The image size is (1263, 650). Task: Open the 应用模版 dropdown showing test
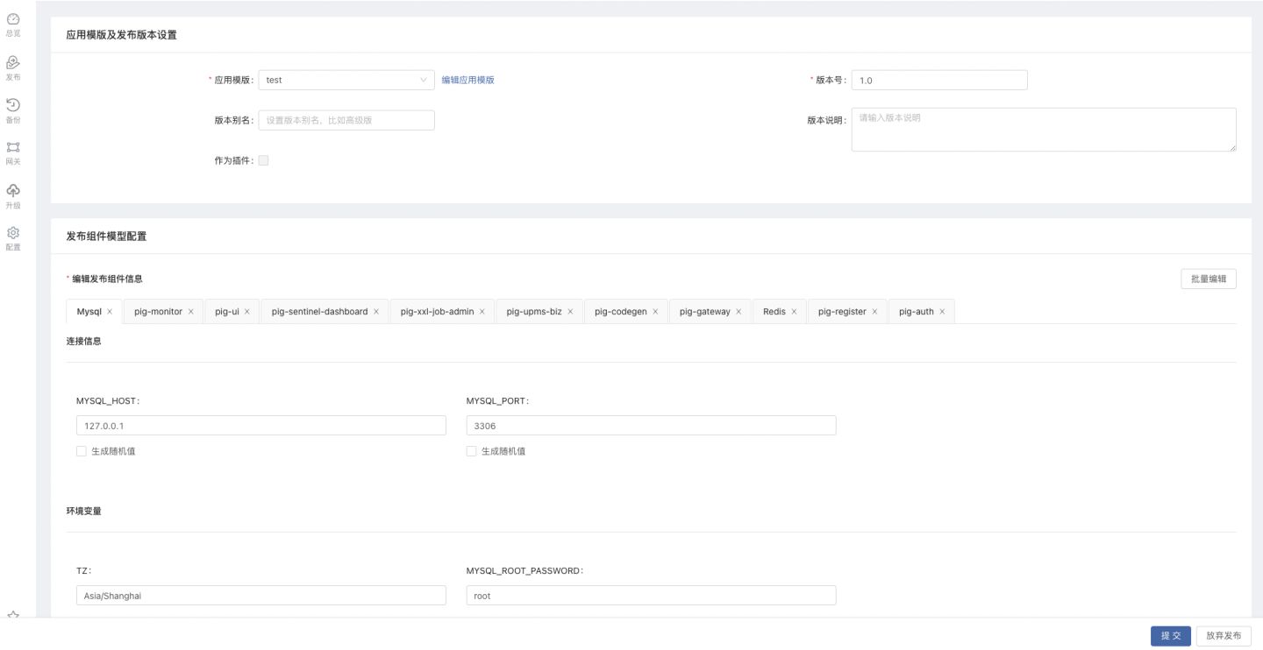346,80
